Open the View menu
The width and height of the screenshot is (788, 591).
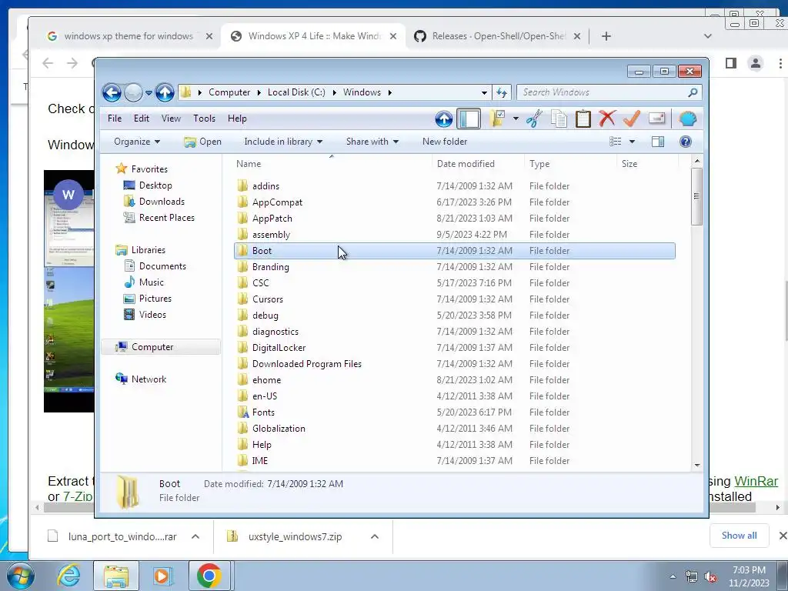tap(171, 119)
